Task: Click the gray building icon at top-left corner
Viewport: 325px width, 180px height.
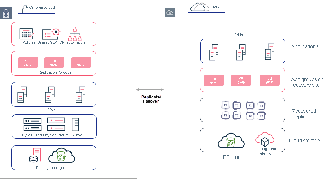Action: (x=6, y=14)
